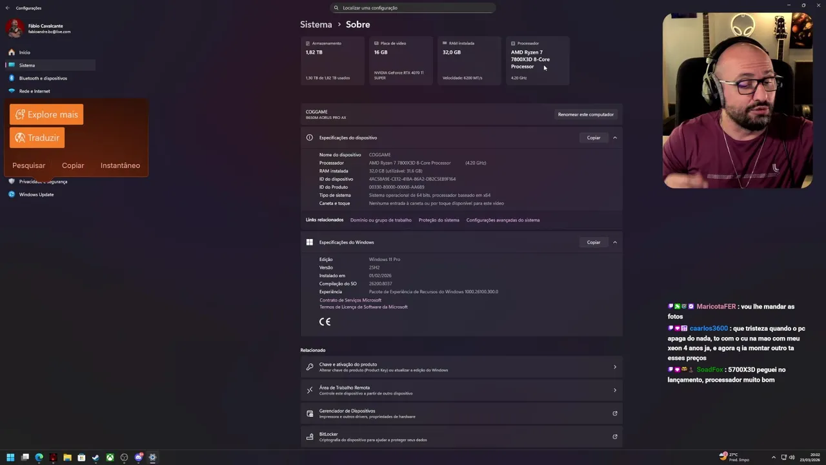Open the clock showing 20:02
Image resolution: width=826 pixels, height=465 pixels.
point(811,457)
